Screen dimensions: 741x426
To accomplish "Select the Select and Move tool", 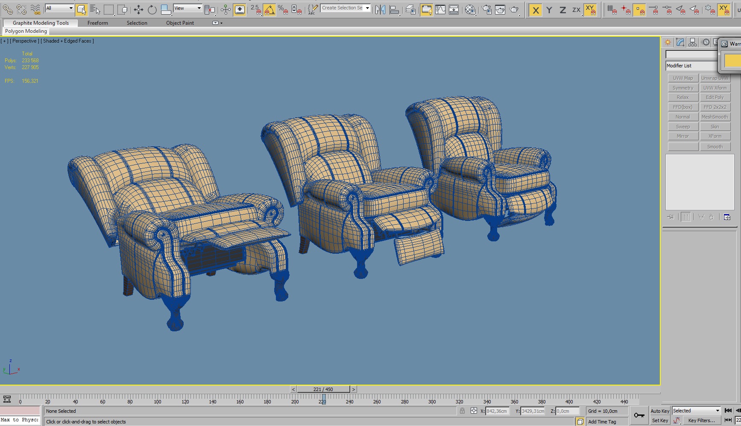I will (138, 9).
